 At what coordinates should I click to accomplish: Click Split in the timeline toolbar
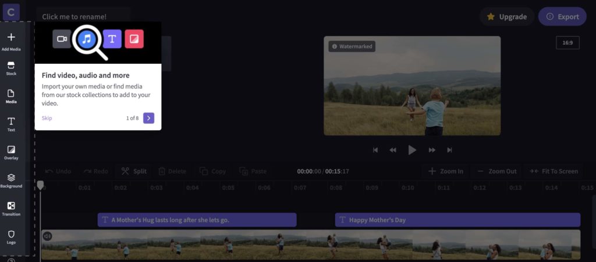(x=134, y=171)
